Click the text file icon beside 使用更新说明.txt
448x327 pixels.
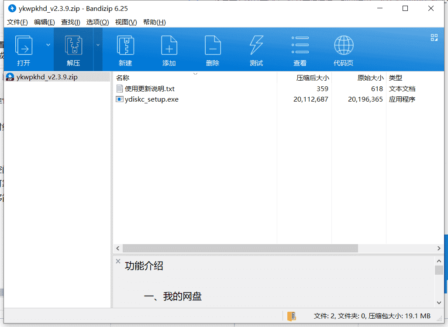click(x=120, y=89)
